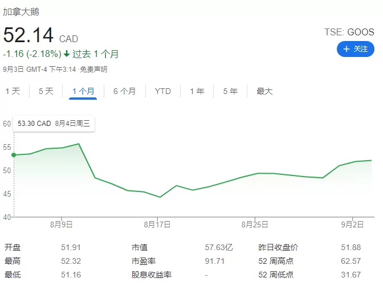Click the 52 周高点 label

(x=276, y=261)
